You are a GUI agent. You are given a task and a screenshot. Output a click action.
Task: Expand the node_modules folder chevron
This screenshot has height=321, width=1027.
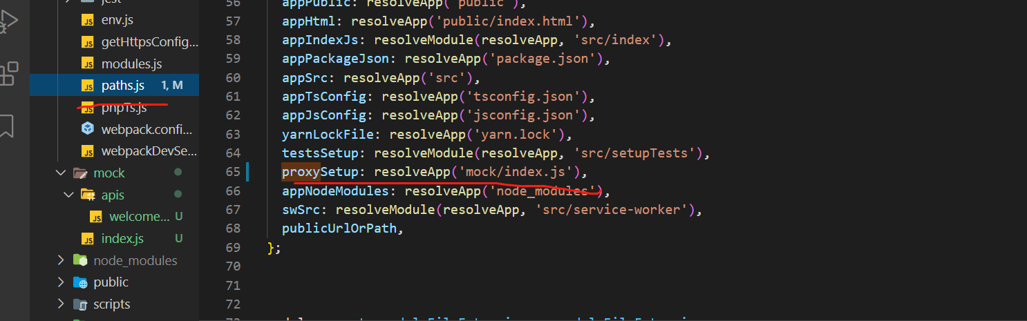pyautogui.click(x=61, y=260)
